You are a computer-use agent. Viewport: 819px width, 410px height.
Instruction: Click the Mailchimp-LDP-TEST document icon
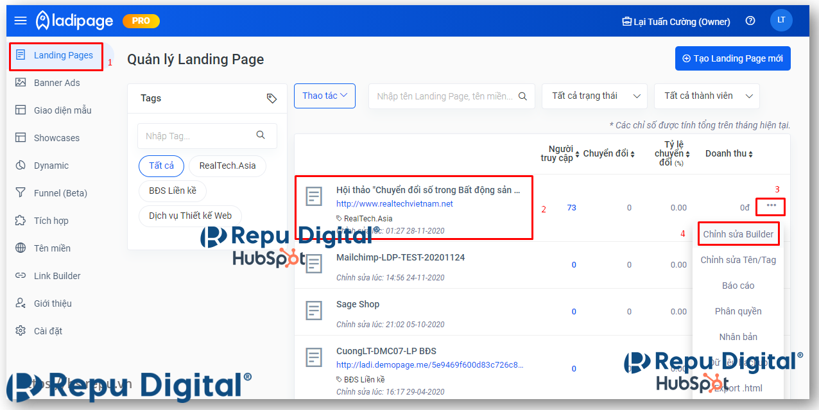(x=314, y=264)
